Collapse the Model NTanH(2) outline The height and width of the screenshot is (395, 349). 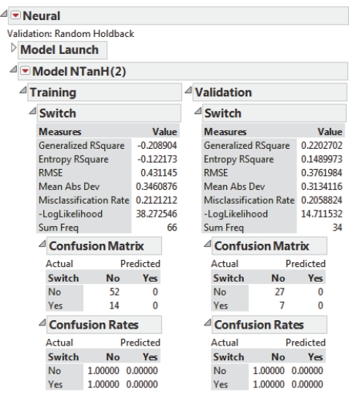(x=13, y=69)
